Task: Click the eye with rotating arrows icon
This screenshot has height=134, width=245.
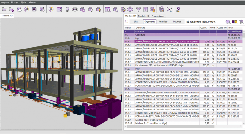Action: tap(51, 9)
